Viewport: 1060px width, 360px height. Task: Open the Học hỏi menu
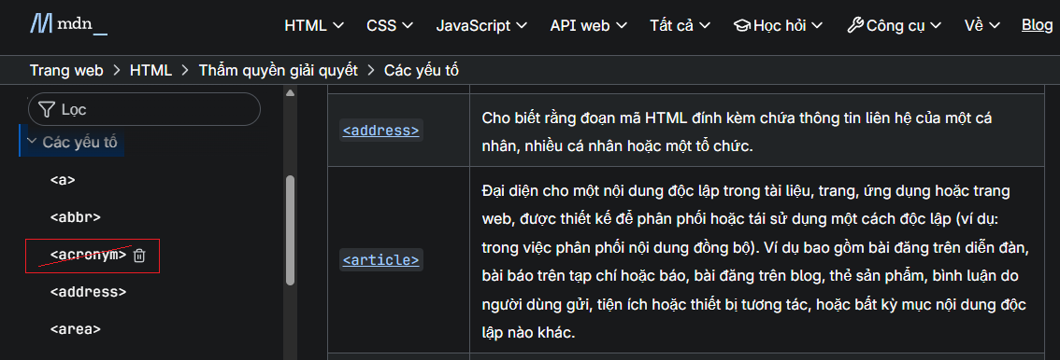(x=778, y=25)
